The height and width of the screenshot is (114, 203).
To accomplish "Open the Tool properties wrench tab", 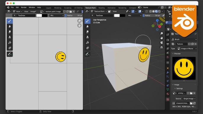I will tap(168, 72).
